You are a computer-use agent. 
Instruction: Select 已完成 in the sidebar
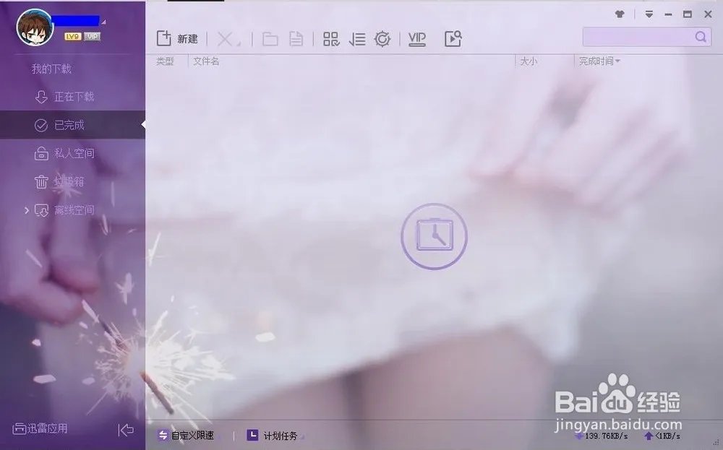pyautogui.click(x=69, y=125)
